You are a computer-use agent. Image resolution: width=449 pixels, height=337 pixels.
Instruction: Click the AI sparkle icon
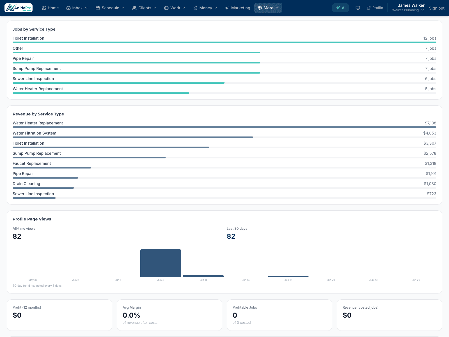point(338,8)
